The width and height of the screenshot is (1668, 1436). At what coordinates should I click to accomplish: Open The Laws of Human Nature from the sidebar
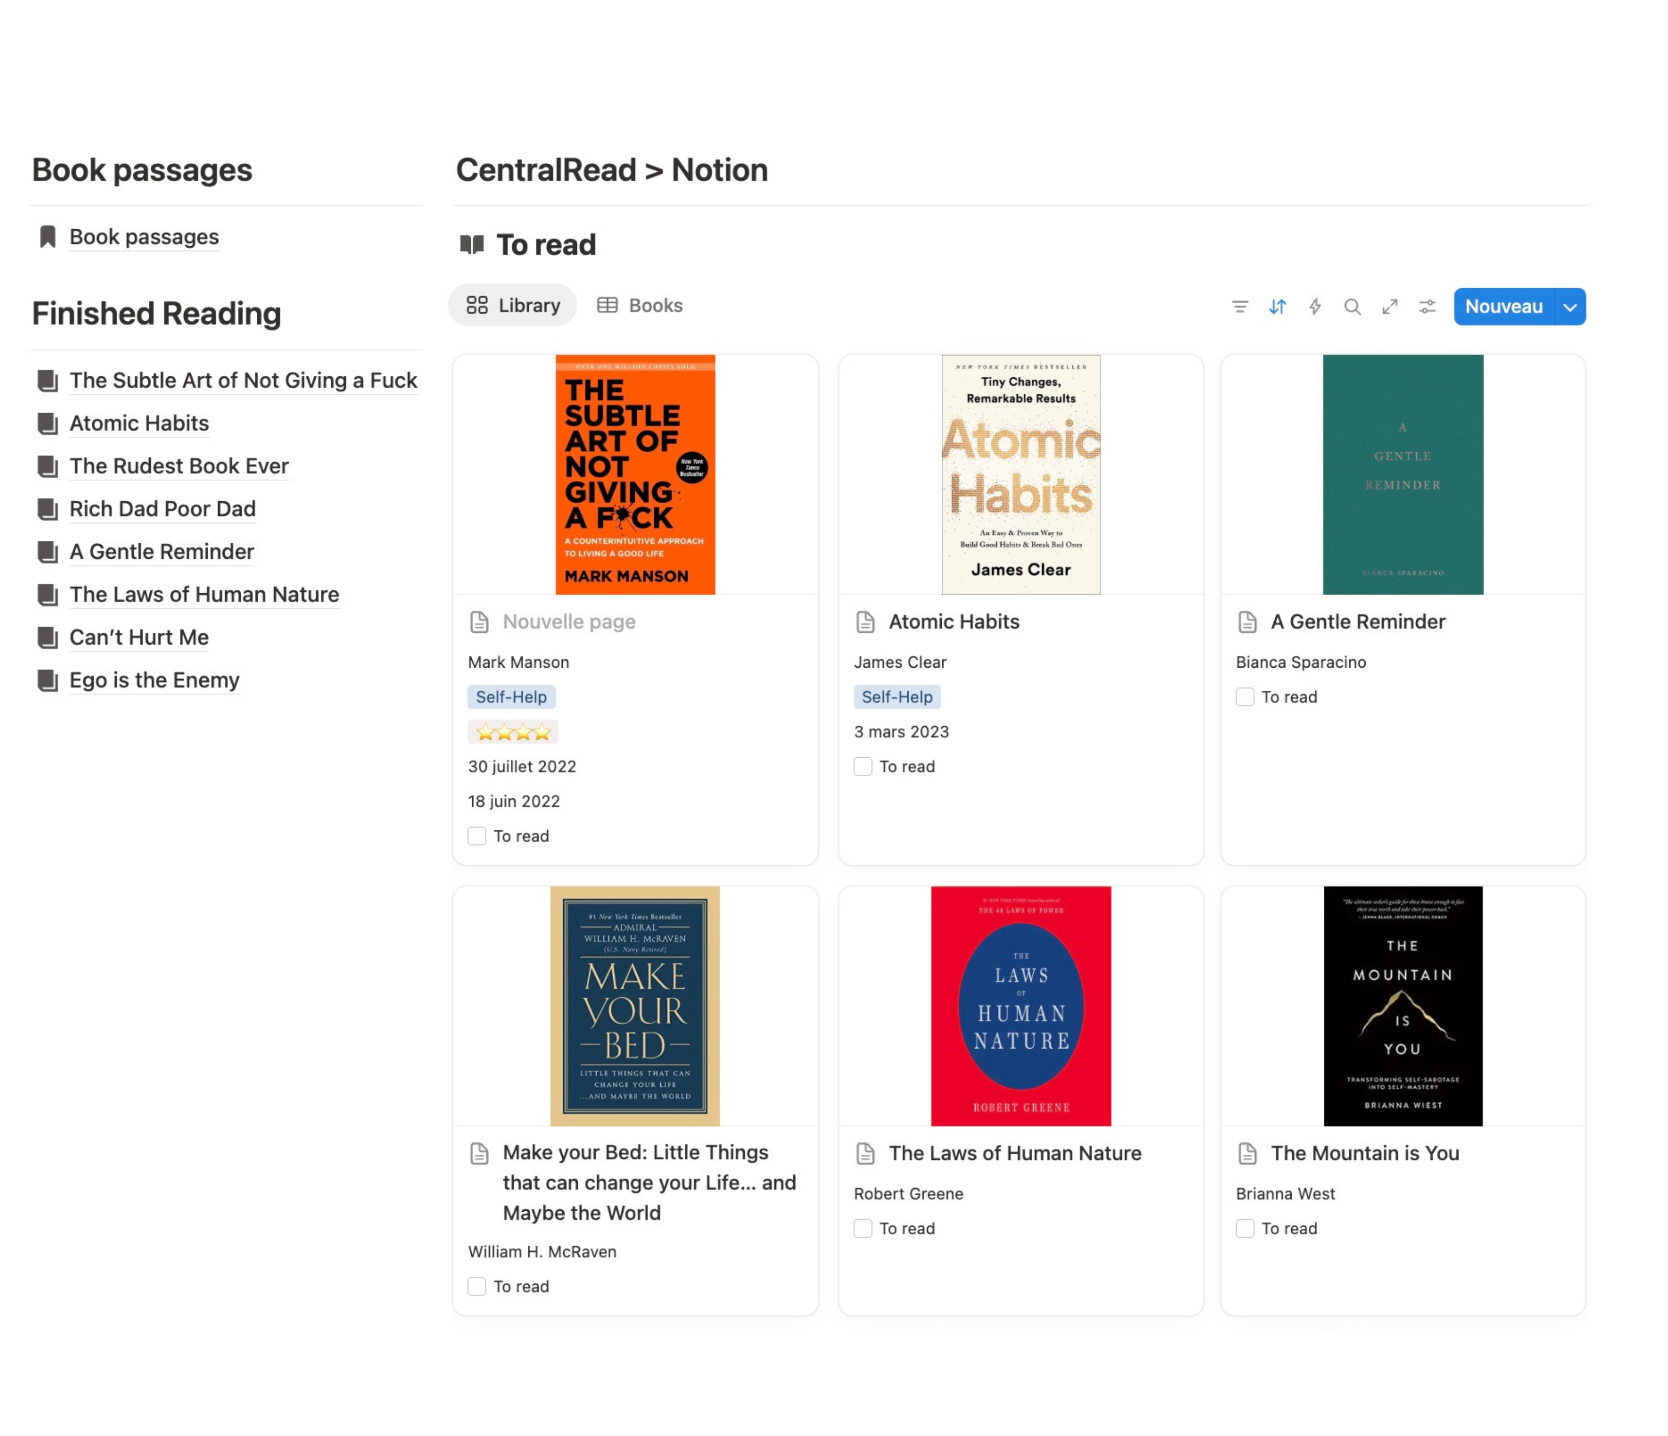pos(204,594)
